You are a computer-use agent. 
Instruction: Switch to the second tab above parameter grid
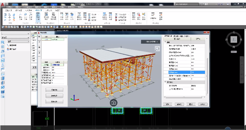click(x=176, y=36)
